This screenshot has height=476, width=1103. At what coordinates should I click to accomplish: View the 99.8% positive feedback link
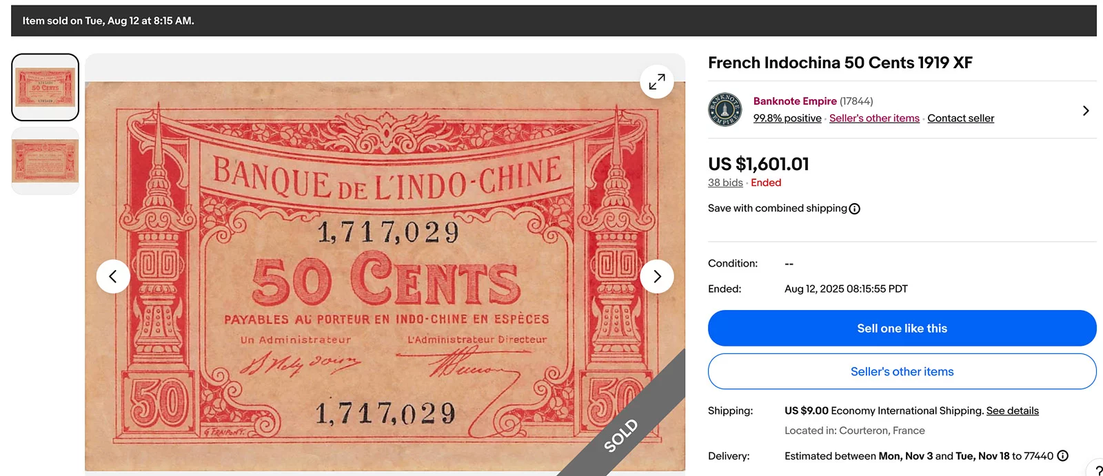pyautogui.click(x=787, y=118)
